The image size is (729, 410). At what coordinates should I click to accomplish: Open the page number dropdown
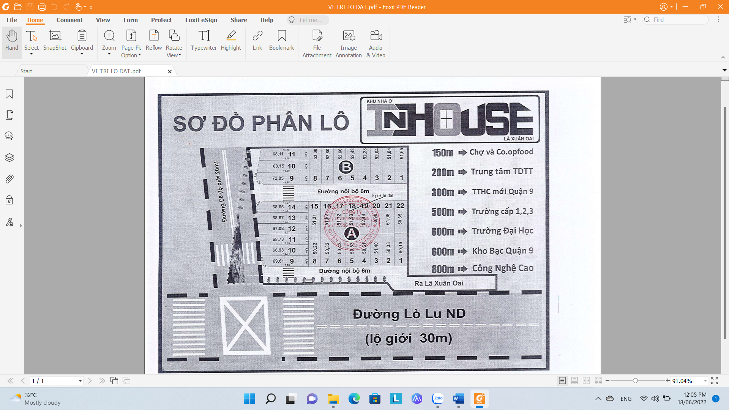point(80,381)
